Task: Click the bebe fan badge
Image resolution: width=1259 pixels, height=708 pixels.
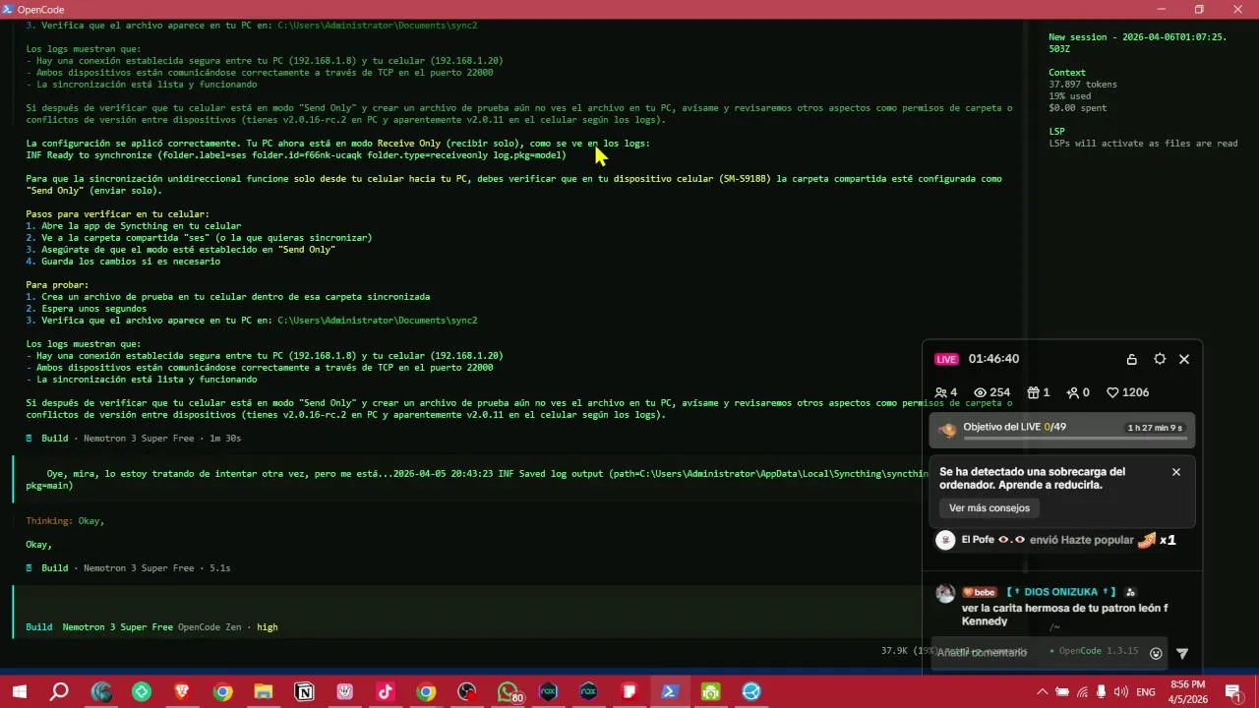Action: coord(979,592)
